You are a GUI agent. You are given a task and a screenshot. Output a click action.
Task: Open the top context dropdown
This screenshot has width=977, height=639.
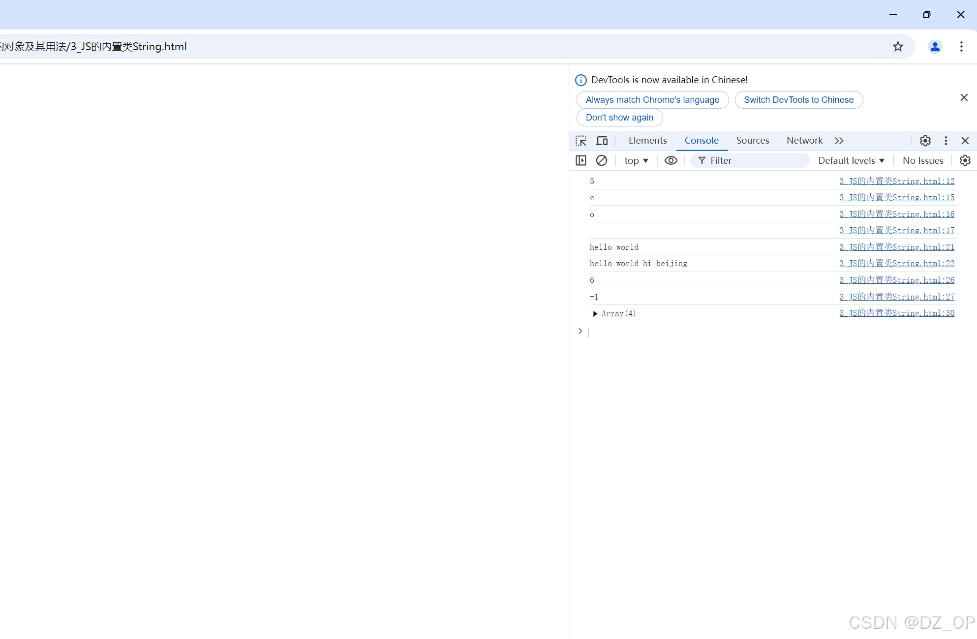(x=636, y=160)
